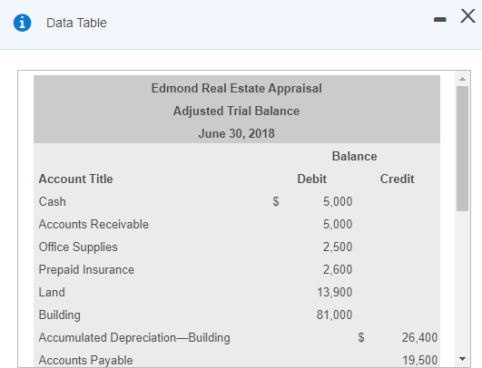The width and height of the screenshot is (482, 368).
Task: Close the Data Table dialog
Action: coord(467,16)
